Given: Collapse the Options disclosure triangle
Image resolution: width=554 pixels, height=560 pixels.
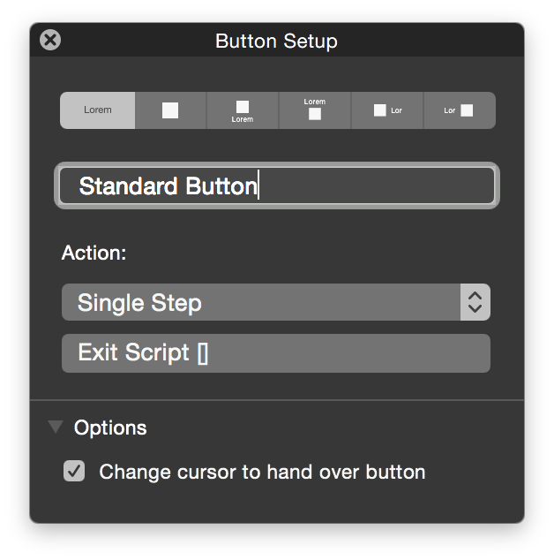Looking at the screenshot, I should coord(56,427).
